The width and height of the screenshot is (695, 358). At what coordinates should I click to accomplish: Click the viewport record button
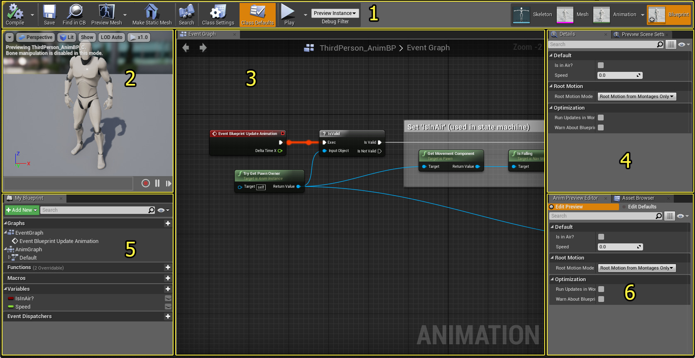tap(146, 183)
